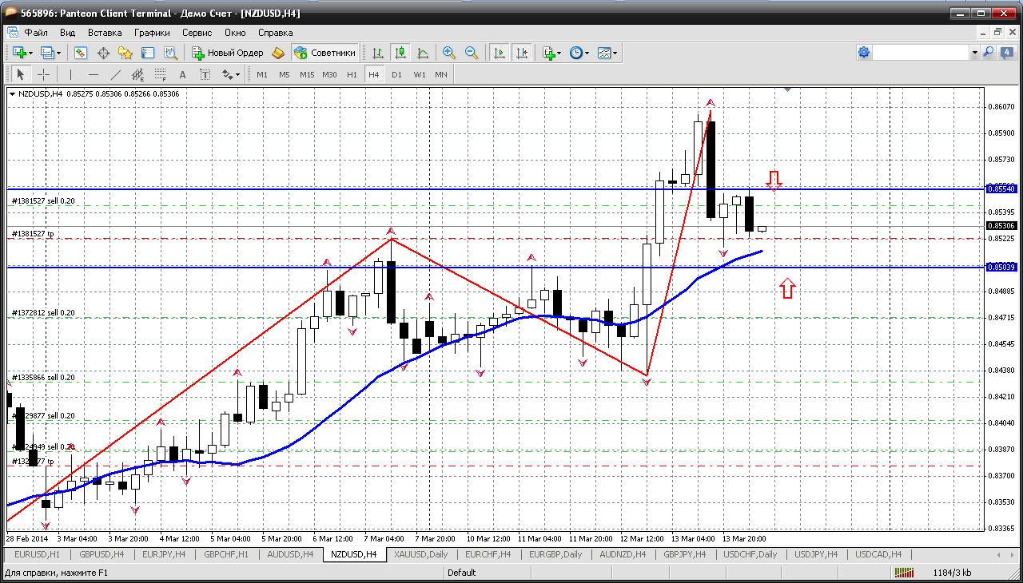Switch to USDCAD,H4 chart tab

pos(878,554)
